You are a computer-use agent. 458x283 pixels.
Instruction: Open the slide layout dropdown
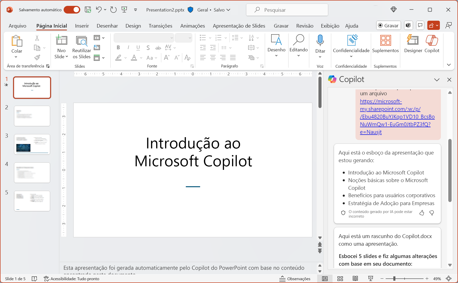click(x=99, y=38)
